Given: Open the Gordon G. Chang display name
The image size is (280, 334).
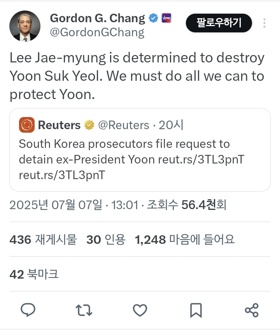Looking at the screenshot, I should coord(97,18).
